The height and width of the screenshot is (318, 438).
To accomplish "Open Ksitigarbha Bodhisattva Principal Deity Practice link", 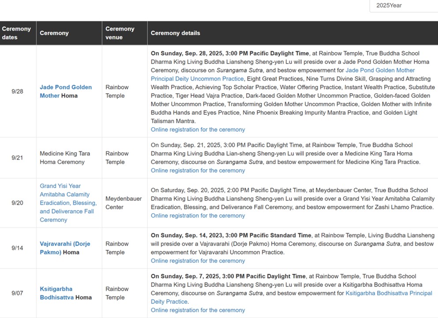I will click(292, 297).
